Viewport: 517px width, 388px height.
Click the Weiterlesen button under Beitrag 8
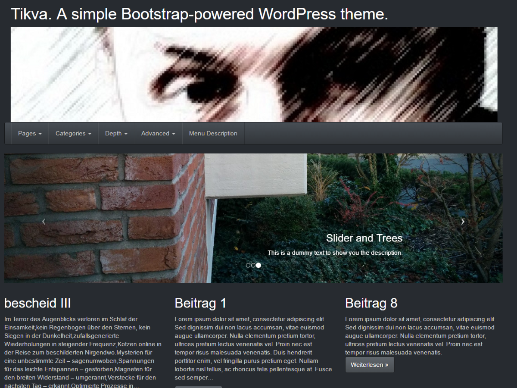click(370, 364)
